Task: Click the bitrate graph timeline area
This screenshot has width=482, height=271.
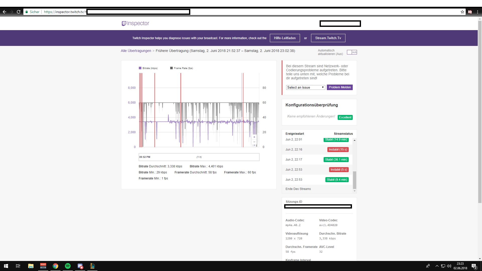Action: (199, 157)
